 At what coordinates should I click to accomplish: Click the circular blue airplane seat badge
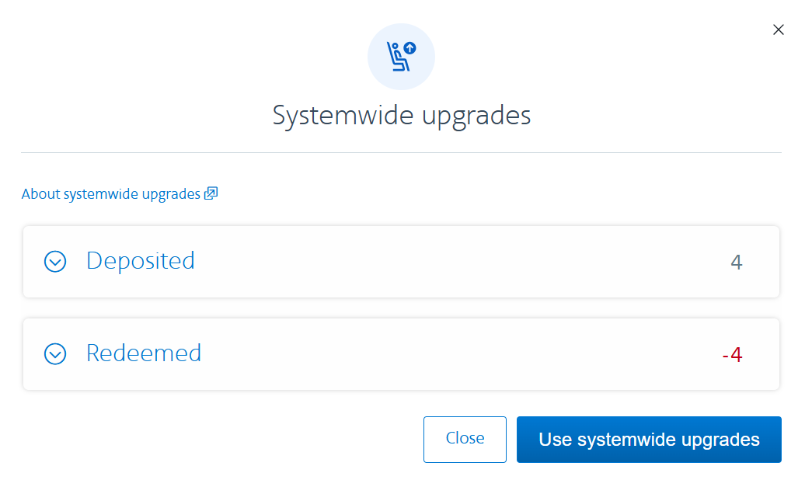pos(401,56)
